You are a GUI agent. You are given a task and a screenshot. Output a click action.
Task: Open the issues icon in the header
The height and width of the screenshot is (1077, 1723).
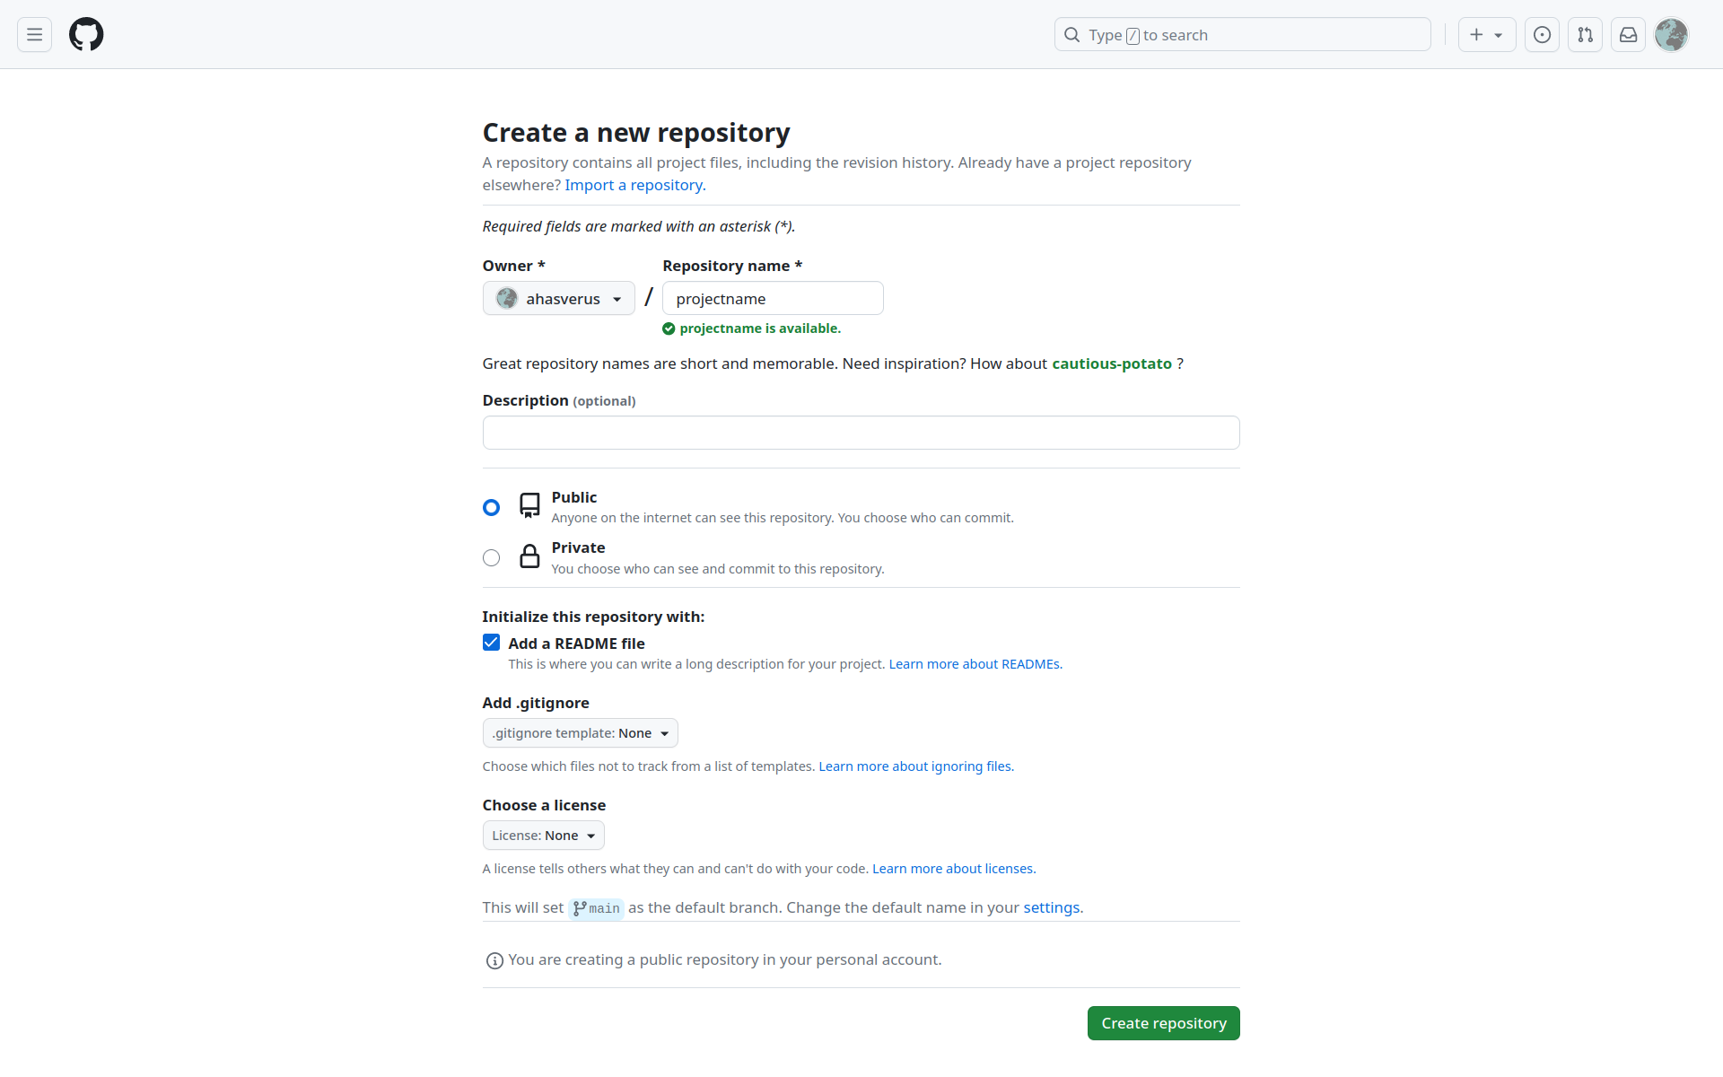(x=1542, y=35)
